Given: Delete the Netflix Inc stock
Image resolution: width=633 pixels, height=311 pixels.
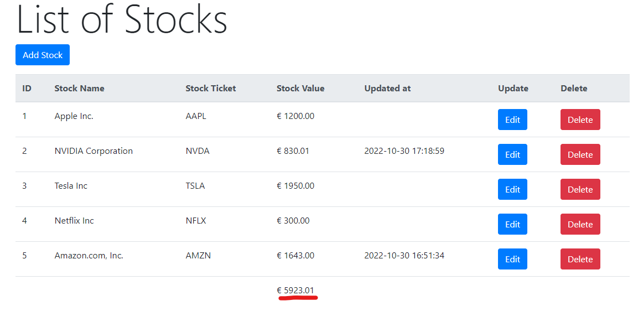Looking at the screenshot, I should tap(580, 224).
